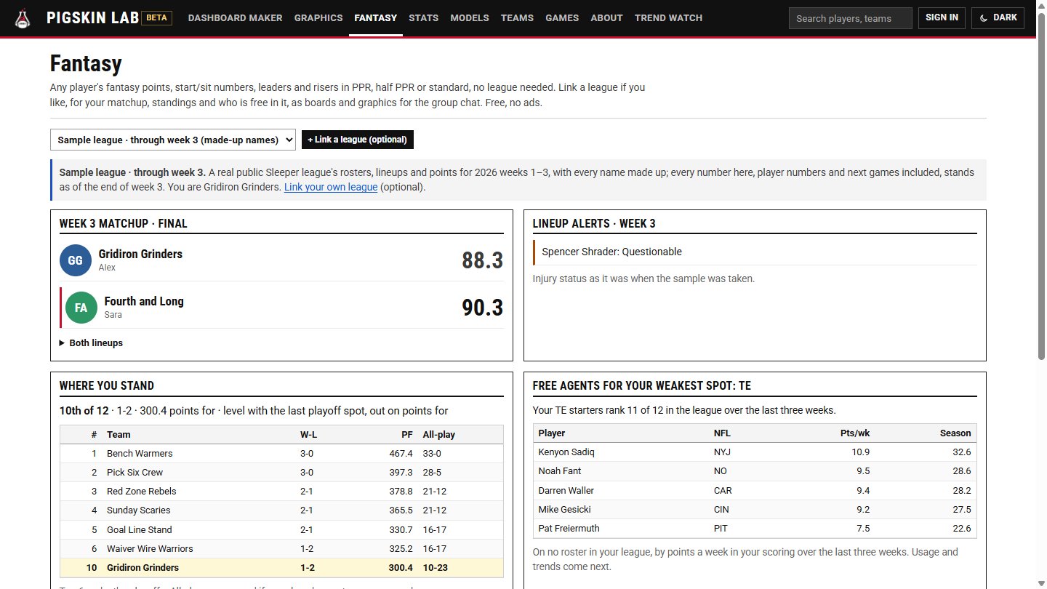
Task: Expand the Both lineups disclosure
Action: click(92, 343)
